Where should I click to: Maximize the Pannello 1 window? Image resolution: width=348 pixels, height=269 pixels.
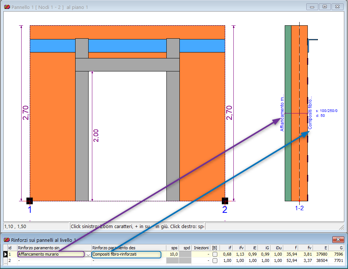click(x=325, y=7)
